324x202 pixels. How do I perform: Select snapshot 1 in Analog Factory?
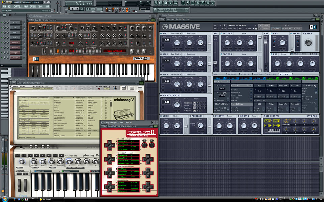pyautogui.click(x=18, y=156)
